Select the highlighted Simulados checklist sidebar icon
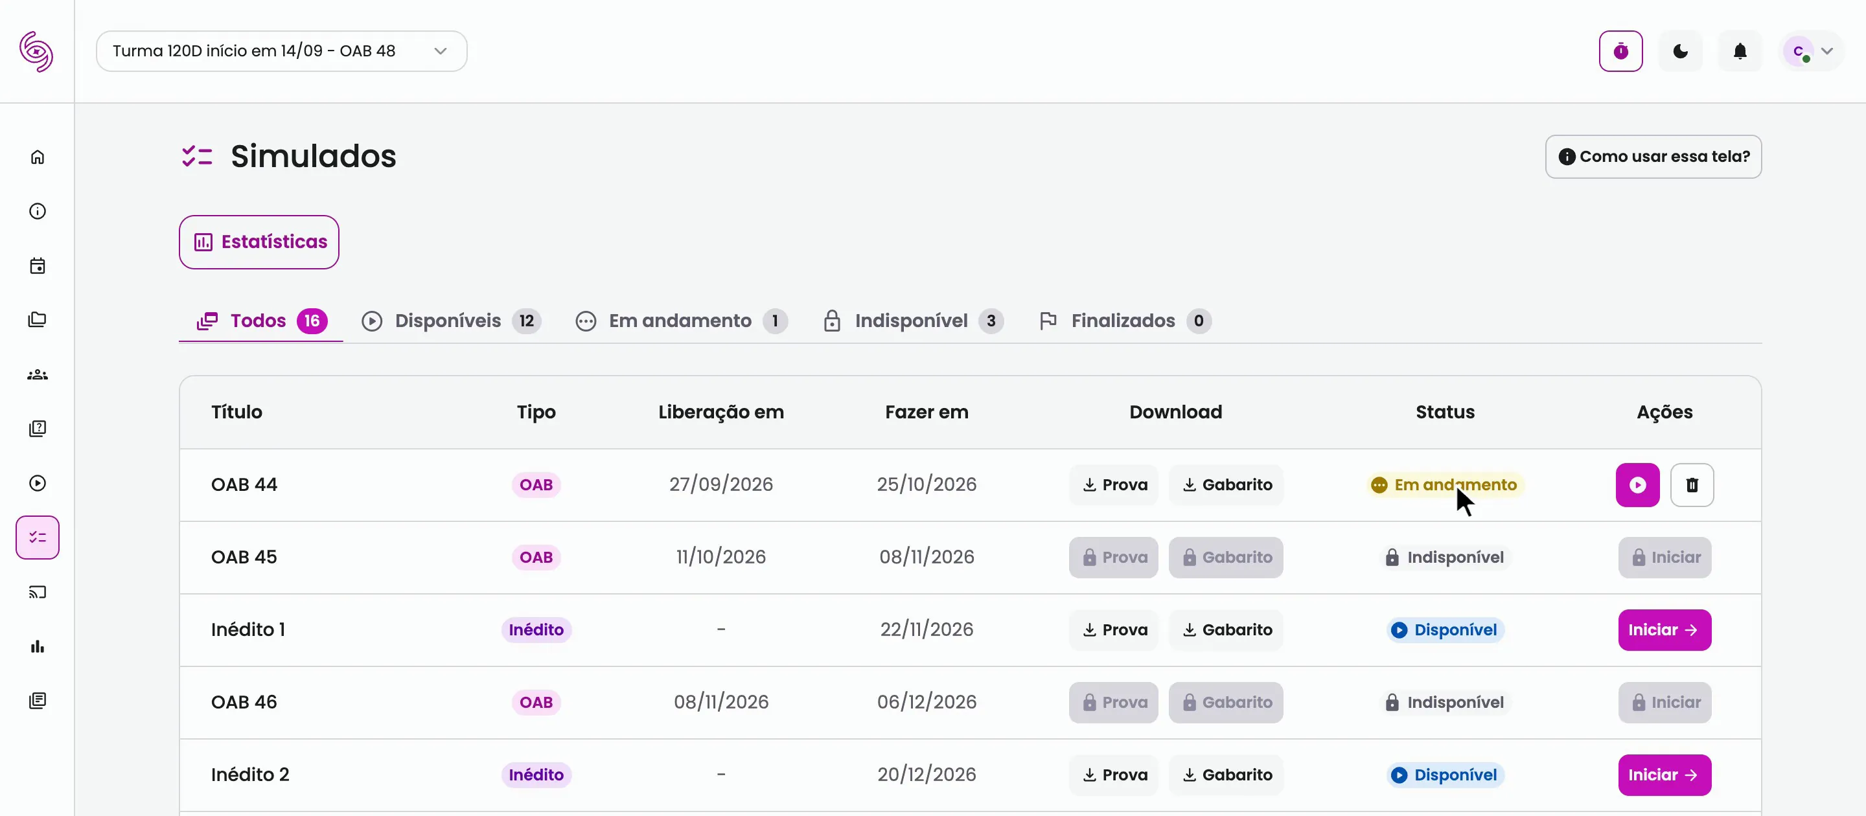This screenshot has width=1866, height=816. [x=38, y=538]
